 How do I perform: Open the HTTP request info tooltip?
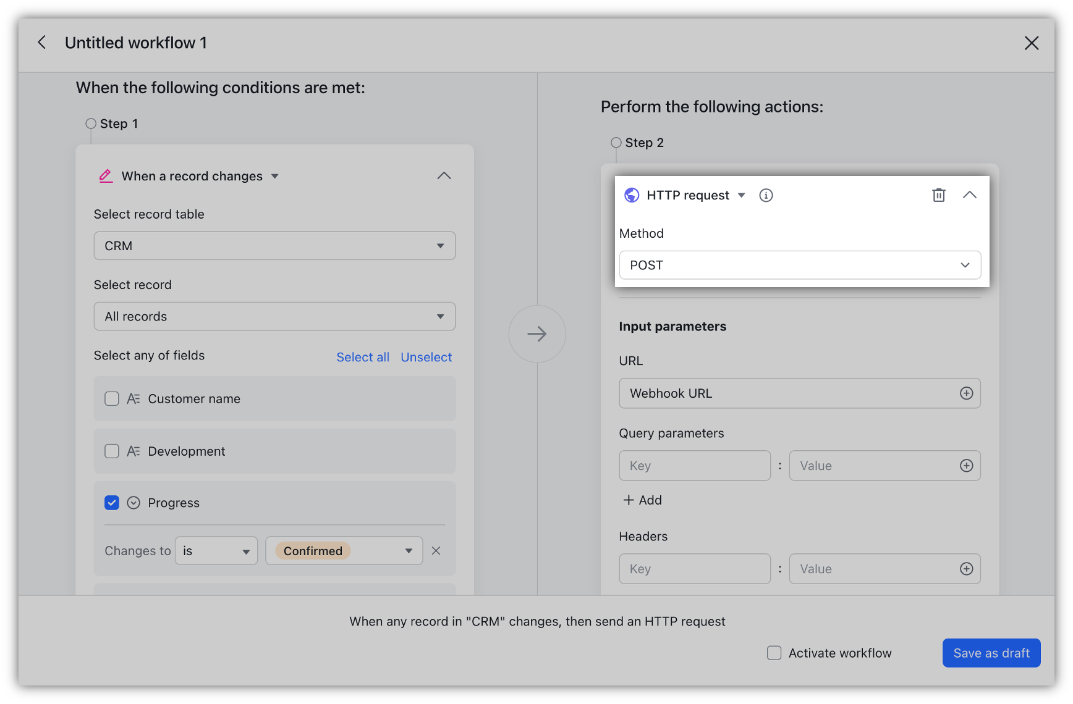(x=766, y=195)
